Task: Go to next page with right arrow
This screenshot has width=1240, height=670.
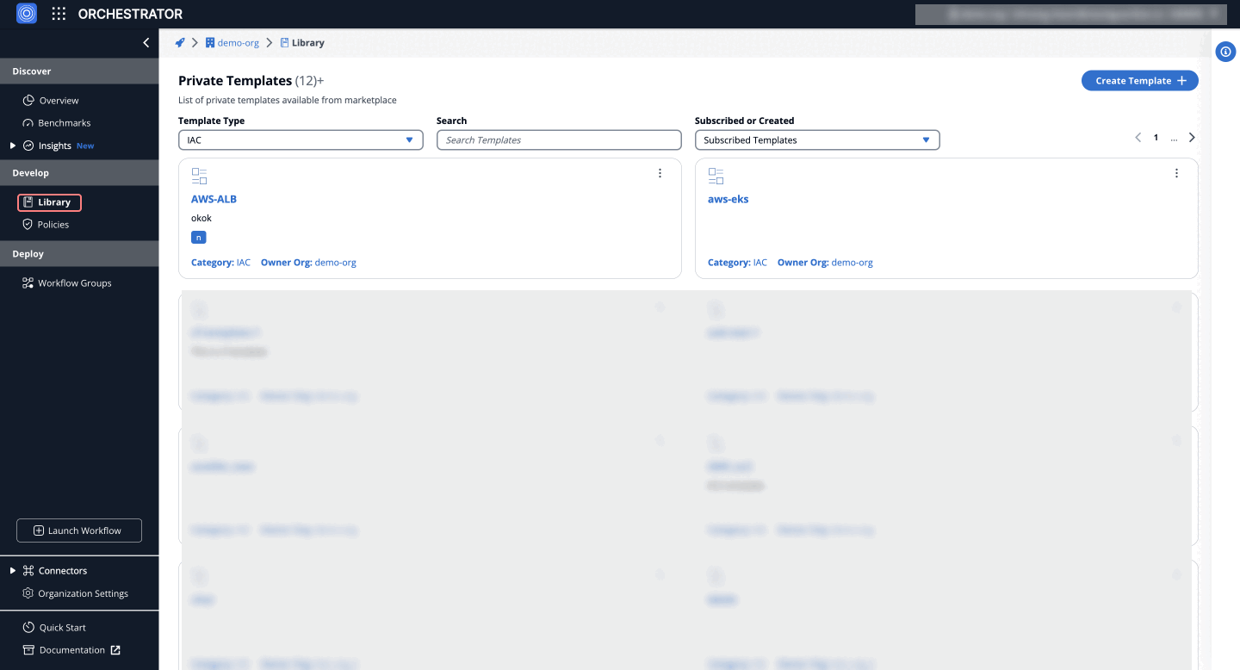Action: coord(1192,137)
